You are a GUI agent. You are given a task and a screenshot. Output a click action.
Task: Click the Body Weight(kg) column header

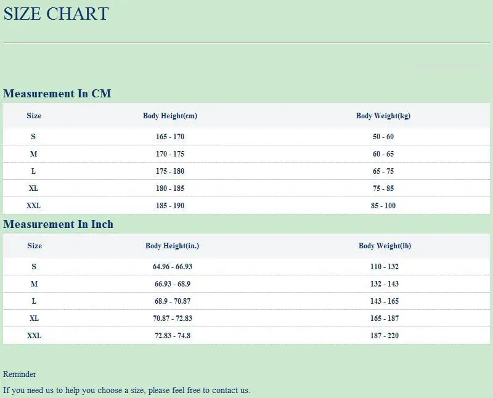(x=383, y=116)
